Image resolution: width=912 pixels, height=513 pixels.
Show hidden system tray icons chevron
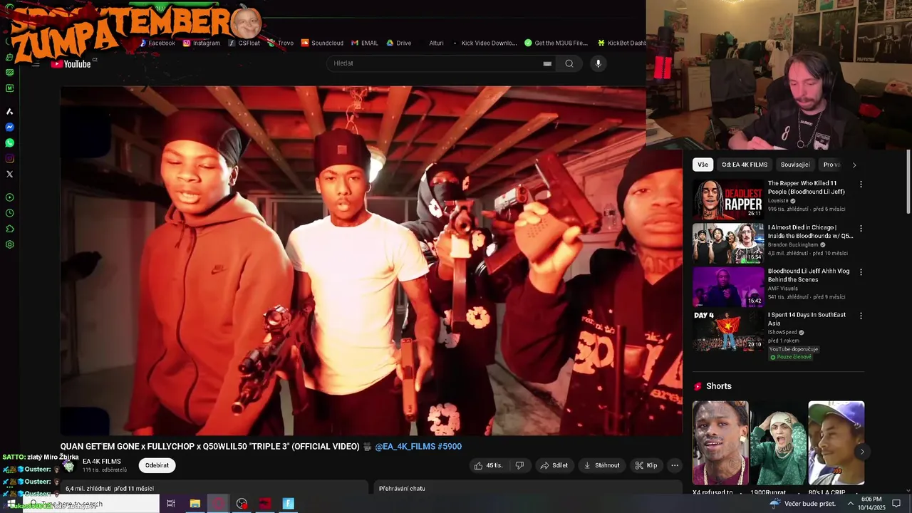[850, 504]
